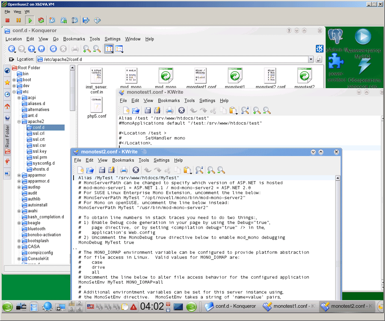
Task: Click taskbar clock showing 04:02
Action: coord(152,306)
